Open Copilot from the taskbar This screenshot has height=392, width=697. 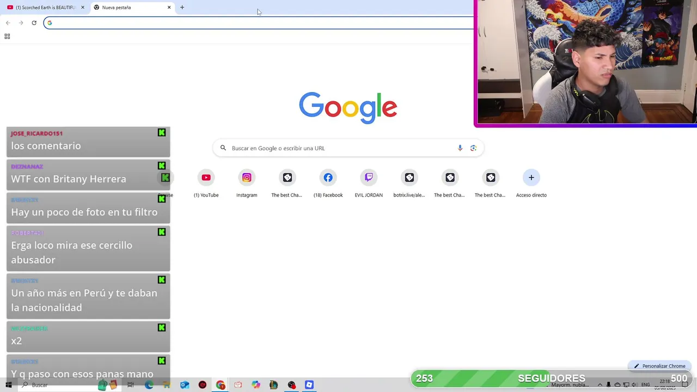point(256,385)
